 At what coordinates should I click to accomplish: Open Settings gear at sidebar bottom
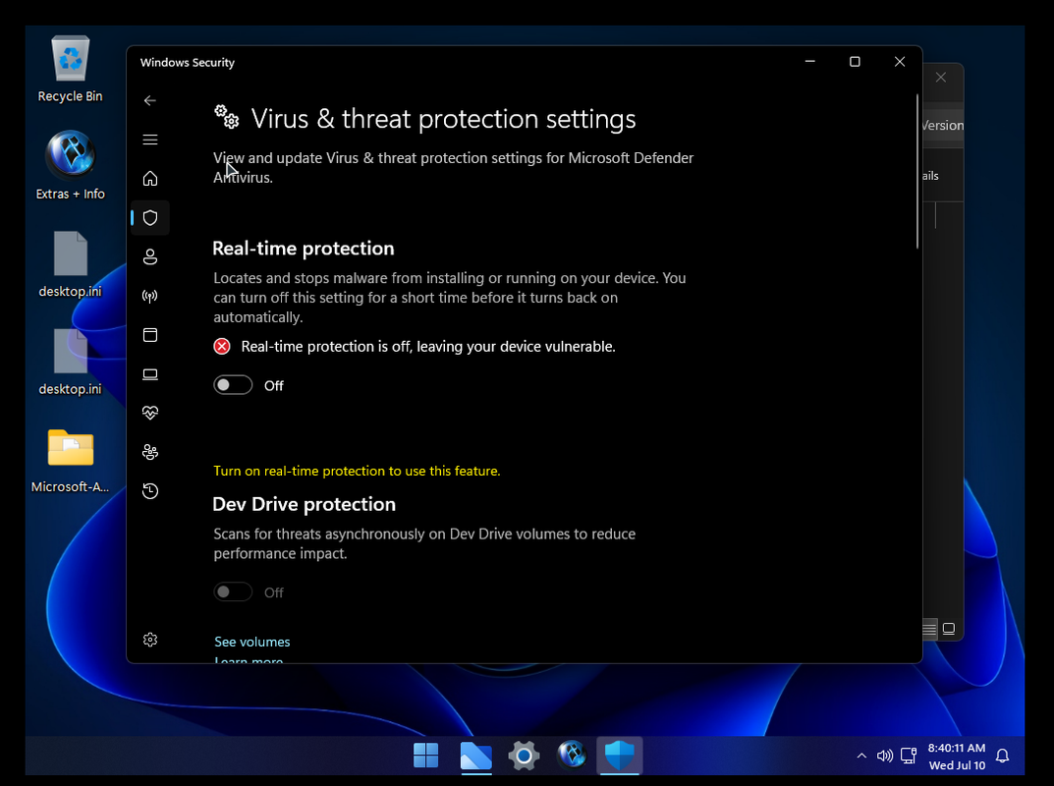point(150,640)
